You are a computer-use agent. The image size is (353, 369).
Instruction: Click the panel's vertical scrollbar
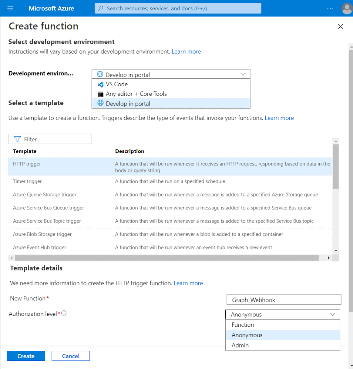click(x=351, y=181)
